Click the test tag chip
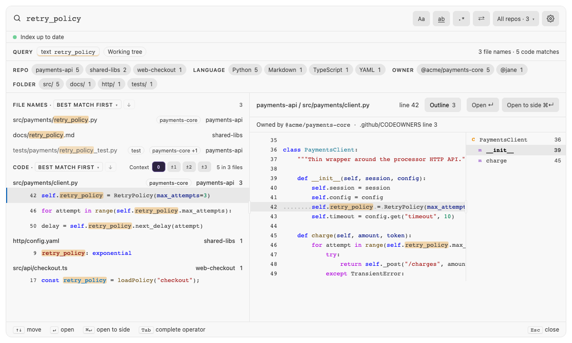This screenshot has width=572, height=343. [136, 151]
